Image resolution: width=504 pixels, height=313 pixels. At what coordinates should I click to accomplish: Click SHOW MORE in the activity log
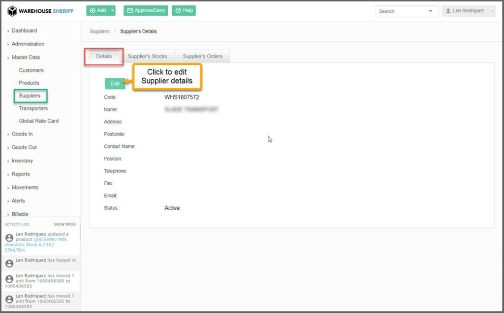point(64,224)
